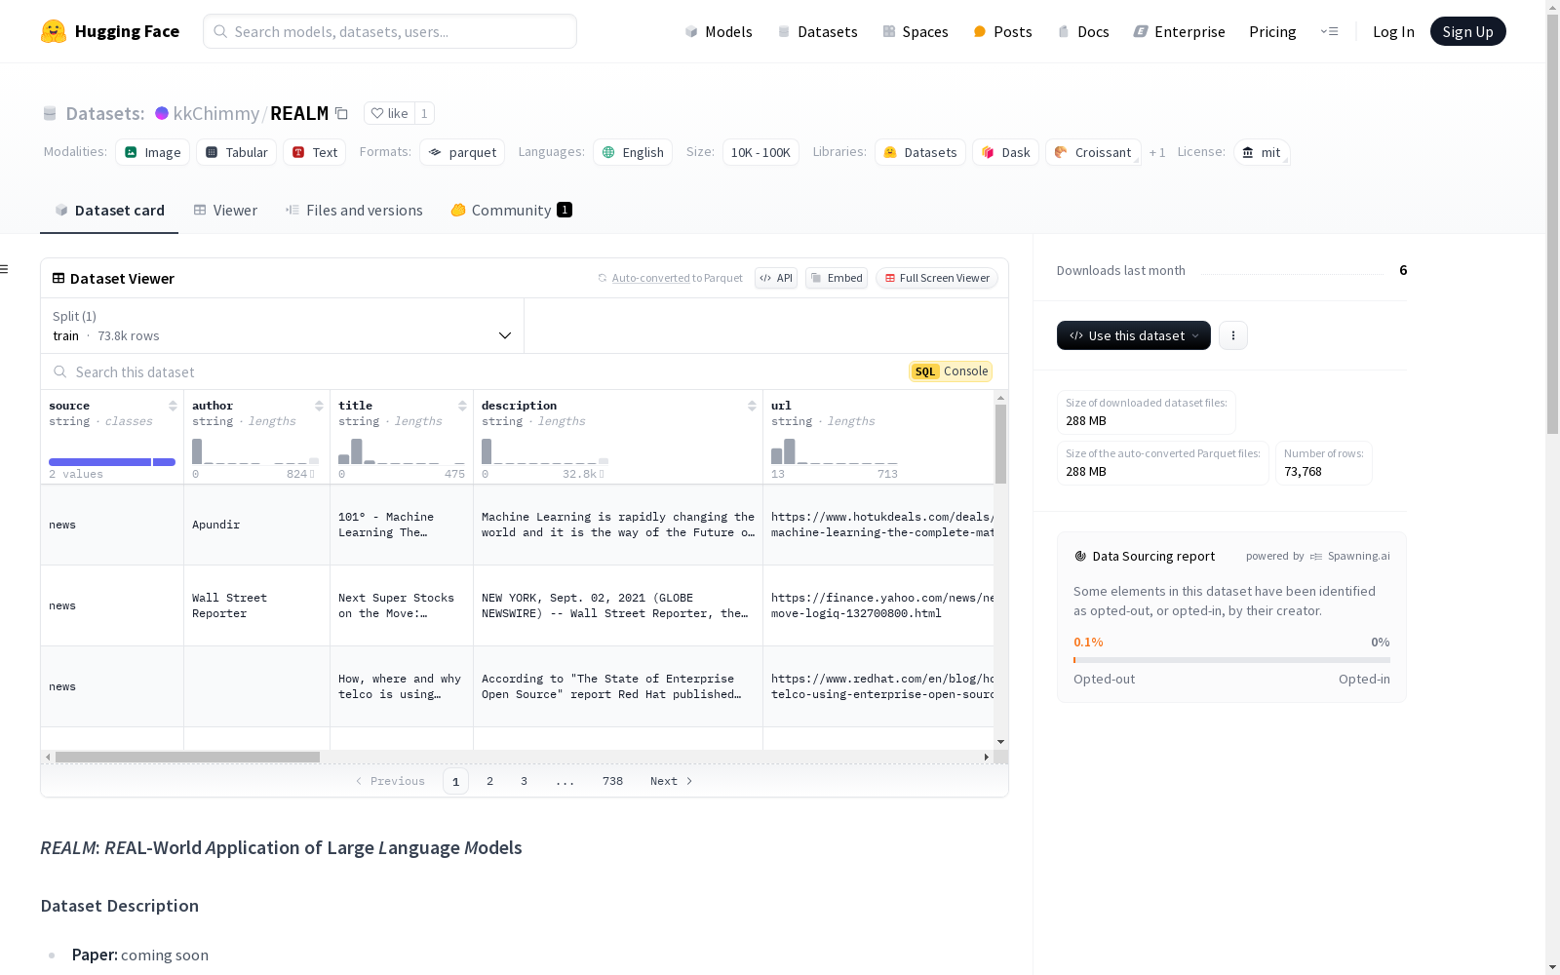Click the English language tag
This screenshot has height=975, width=1560.
coord(633,152)
